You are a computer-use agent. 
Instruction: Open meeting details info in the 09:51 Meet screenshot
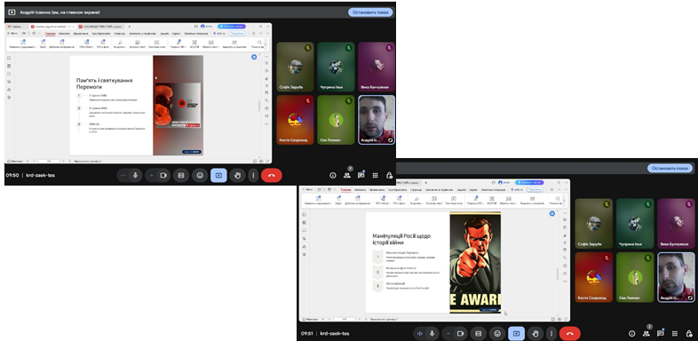click(x=631, y=333)
